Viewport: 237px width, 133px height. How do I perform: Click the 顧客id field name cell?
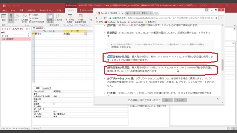49,34
